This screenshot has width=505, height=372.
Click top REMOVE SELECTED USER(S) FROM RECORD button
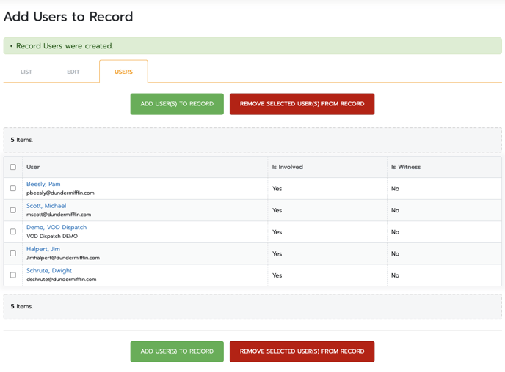[302, 104]
